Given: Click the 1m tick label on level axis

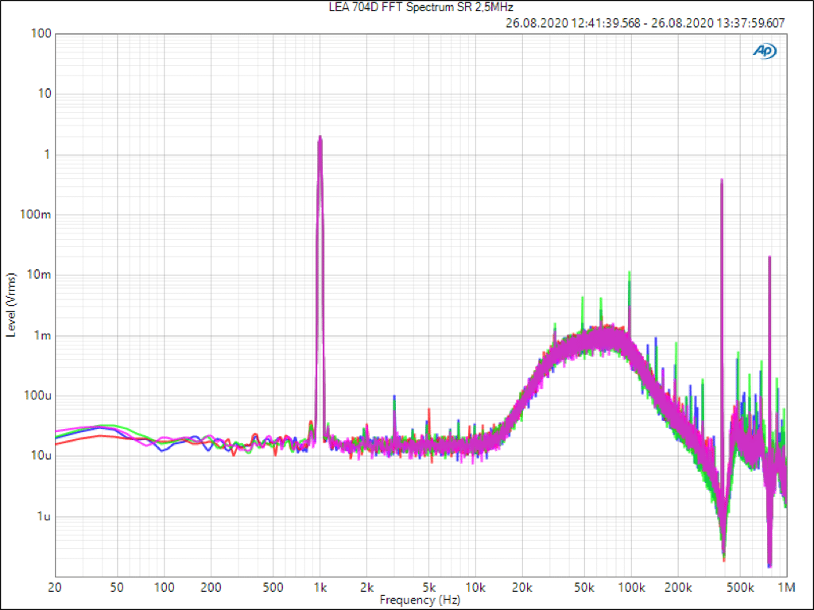Looking at the screenshot, I should click(x=42, y=335).
